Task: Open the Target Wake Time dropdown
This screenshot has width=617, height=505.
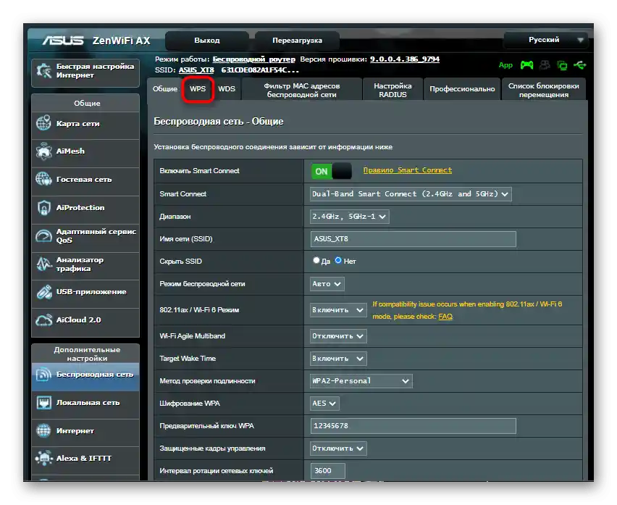Action: click(x=338, y=359)
